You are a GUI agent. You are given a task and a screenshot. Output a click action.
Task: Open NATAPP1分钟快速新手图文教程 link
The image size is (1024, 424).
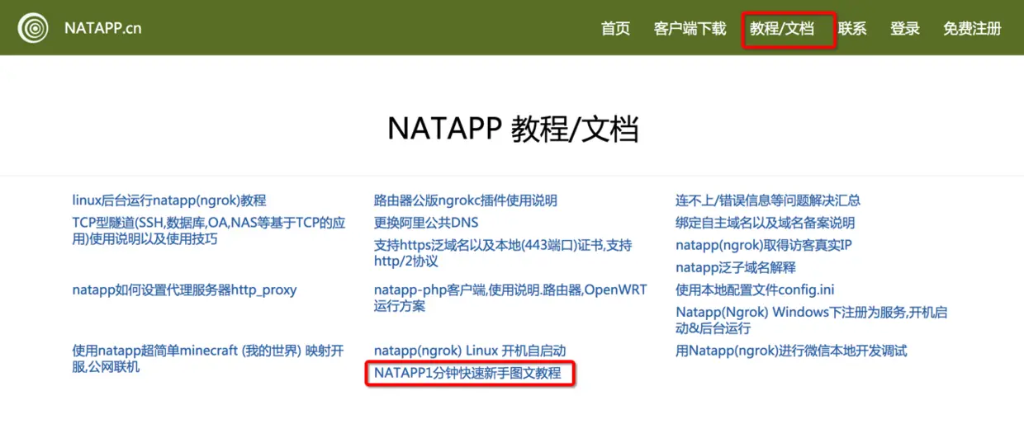[467, 373]
